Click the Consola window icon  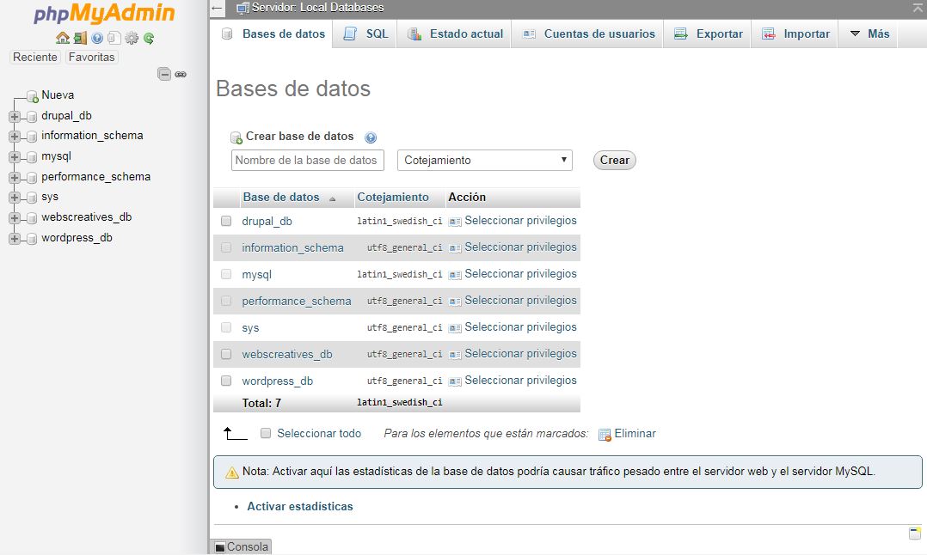point(220,547)
